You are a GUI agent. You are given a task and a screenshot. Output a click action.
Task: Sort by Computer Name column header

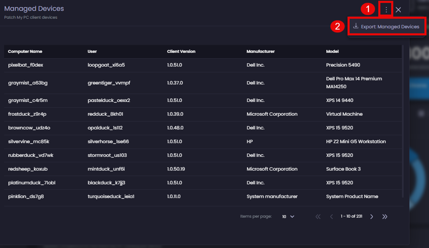[25, 51]
